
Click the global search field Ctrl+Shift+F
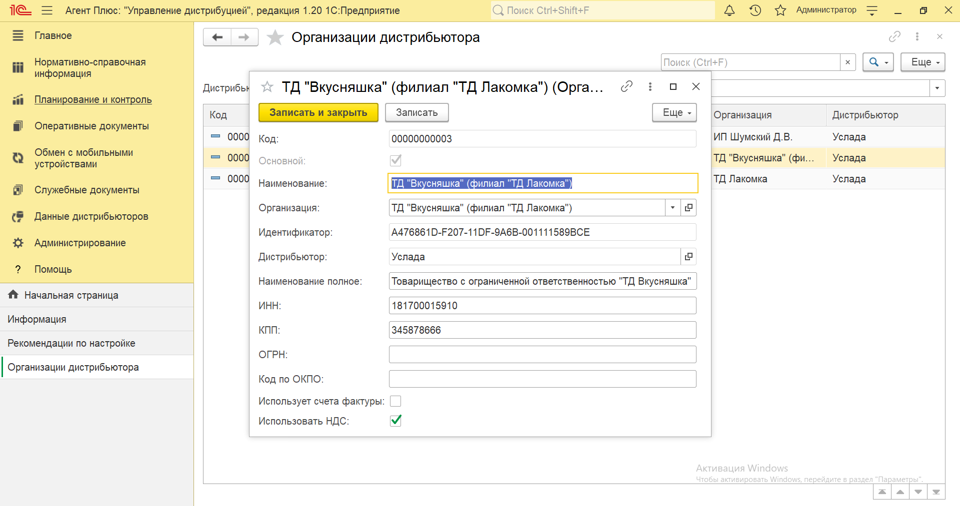(602, 10)
